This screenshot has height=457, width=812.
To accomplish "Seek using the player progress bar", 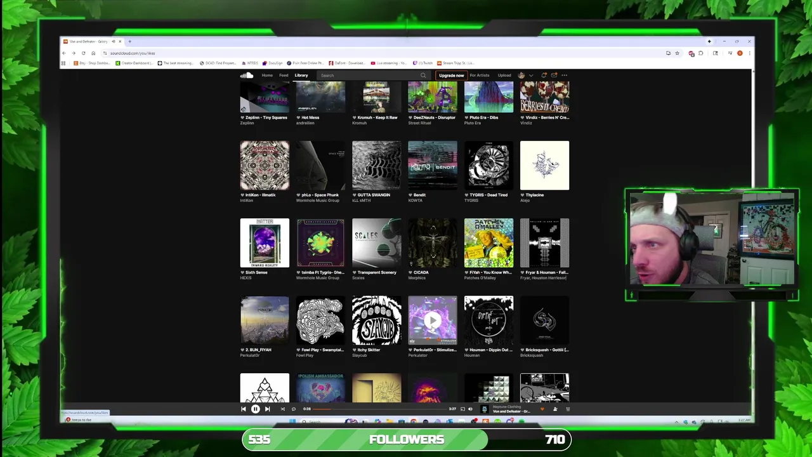I will tap(379, 409).
